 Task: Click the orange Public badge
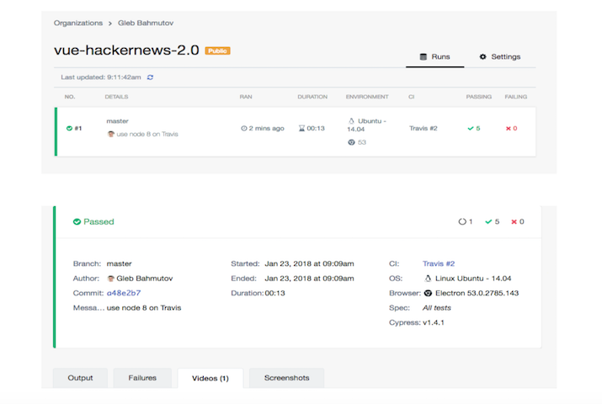[217, 50]
